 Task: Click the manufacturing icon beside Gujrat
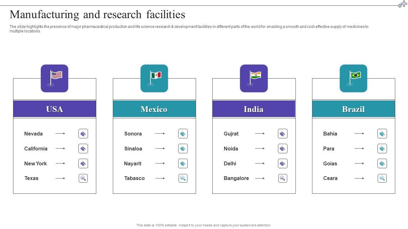[x=282, y=134]
